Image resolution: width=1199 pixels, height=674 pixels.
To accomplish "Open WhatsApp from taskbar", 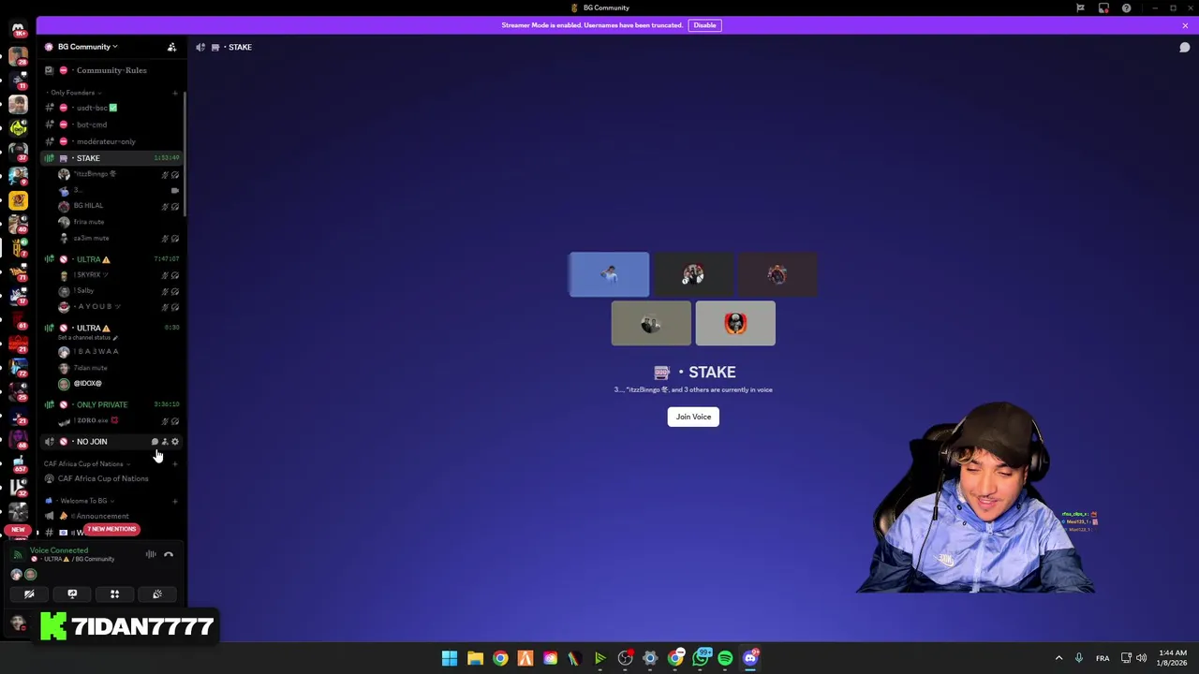I will pos(700,658).
